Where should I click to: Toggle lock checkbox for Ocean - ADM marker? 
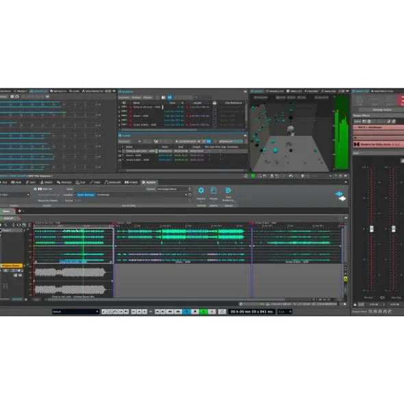(214, 116)
